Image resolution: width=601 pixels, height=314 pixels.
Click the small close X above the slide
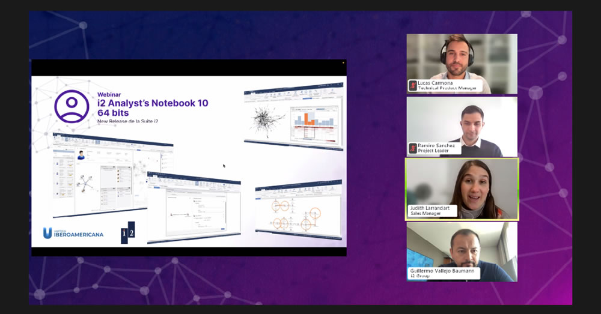tap(343, 62)
